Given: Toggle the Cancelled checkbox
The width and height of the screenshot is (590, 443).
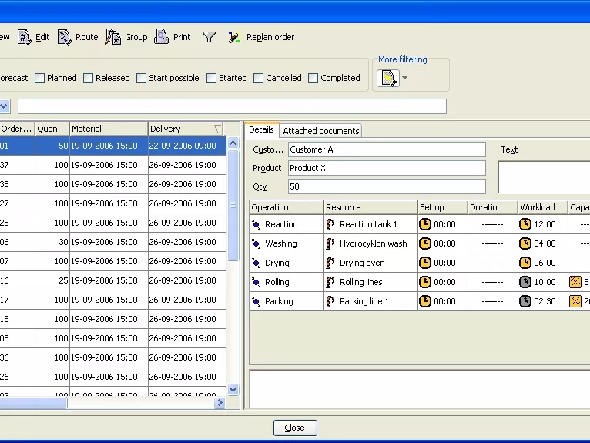Looking at the screenshot, I should point(258,79).
